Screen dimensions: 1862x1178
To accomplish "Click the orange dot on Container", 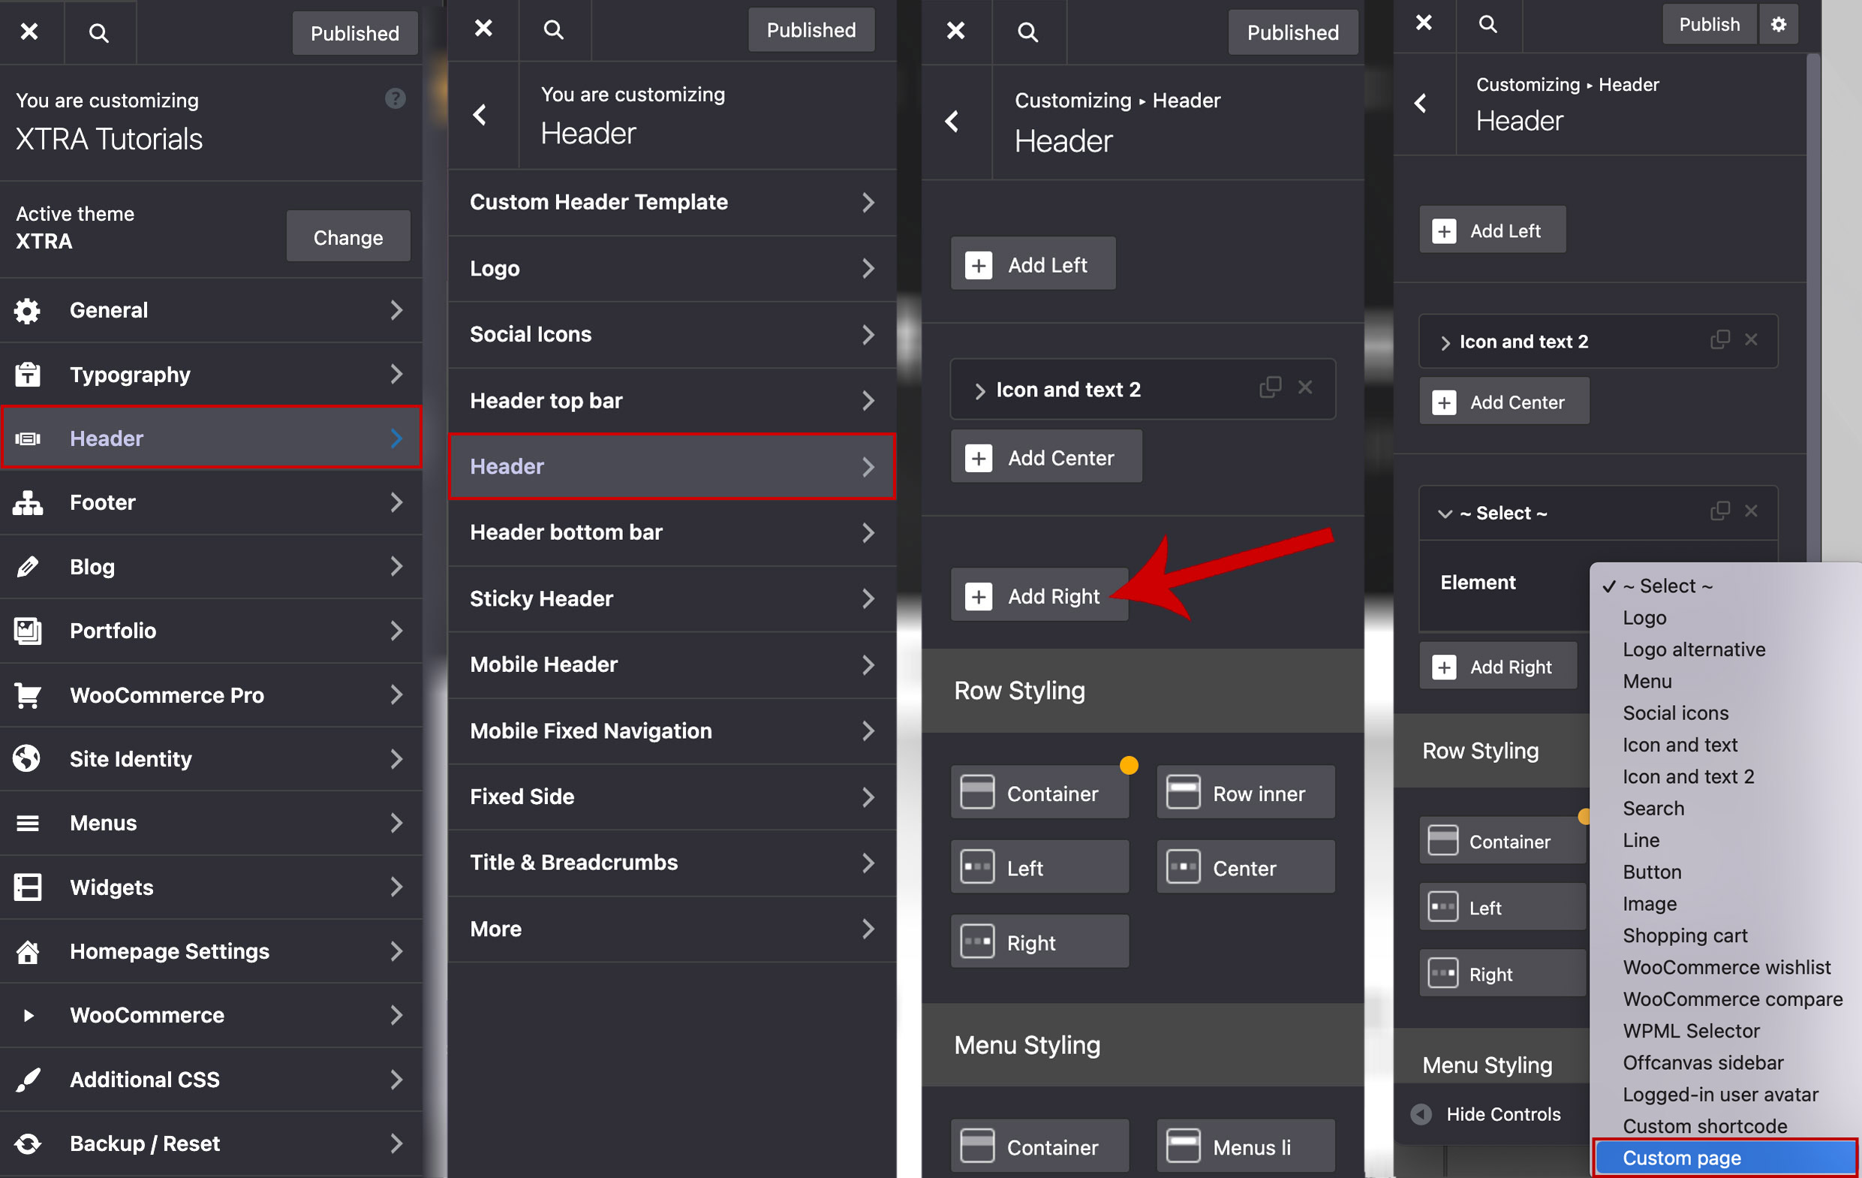I will [1128, 766].
